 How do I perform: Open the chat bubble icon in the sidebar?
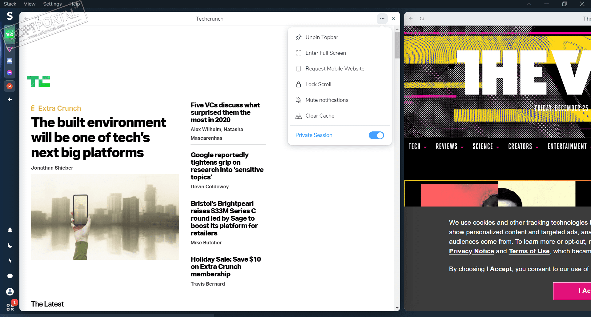point(10,276)
